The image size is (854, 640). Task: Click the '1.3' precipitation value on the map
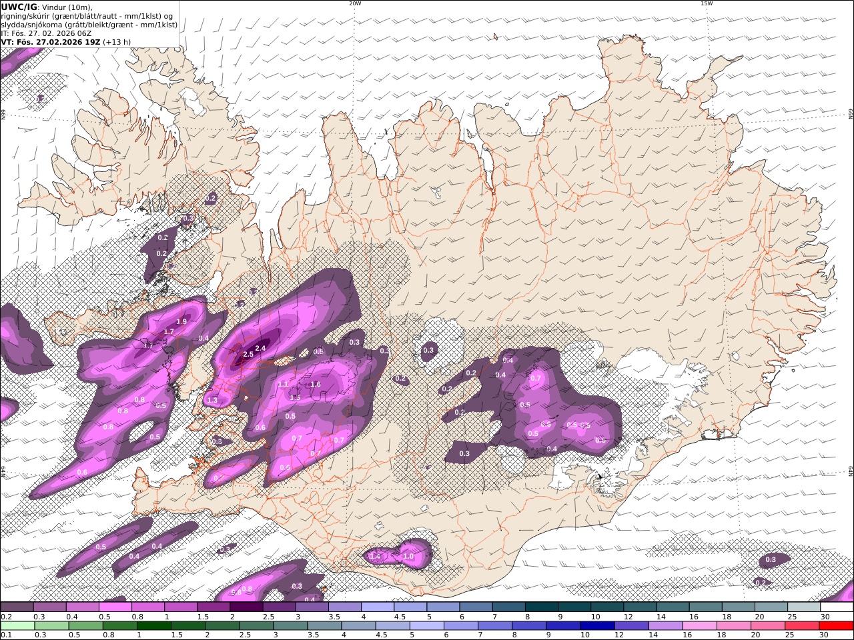tap(213, 400)
